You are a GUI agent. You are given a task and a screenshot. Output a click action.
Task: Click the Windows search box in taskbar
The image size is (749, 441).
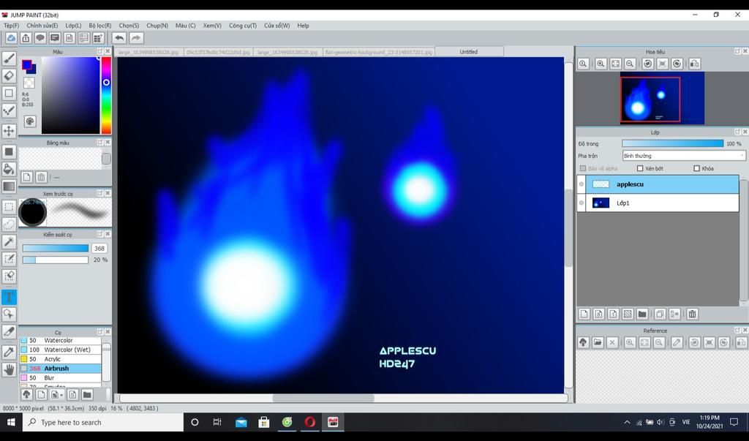click(x=103, y=423)
